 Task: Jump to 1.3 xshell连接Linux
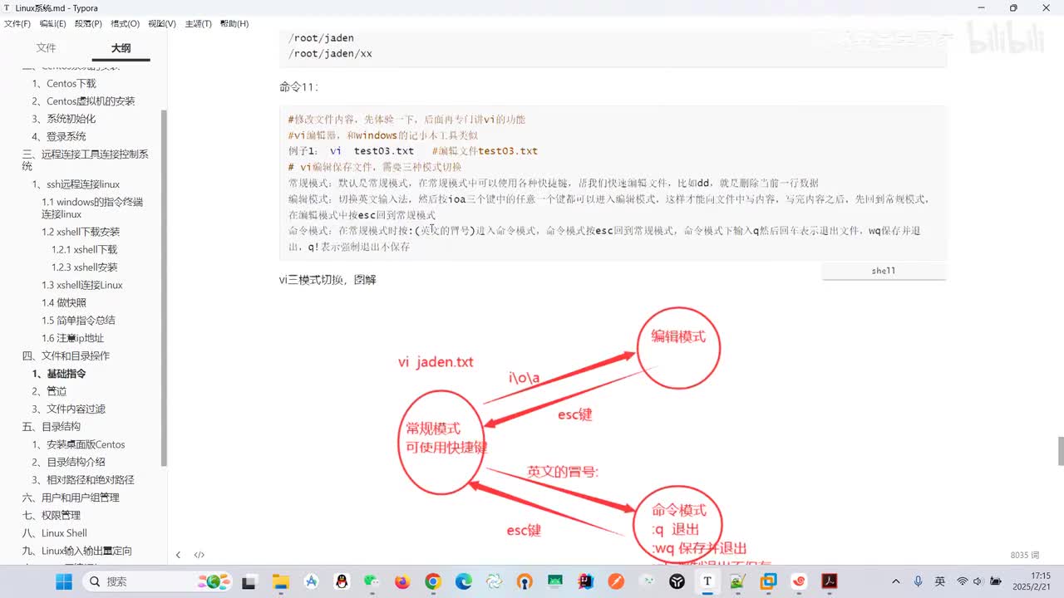coord(82,285)
